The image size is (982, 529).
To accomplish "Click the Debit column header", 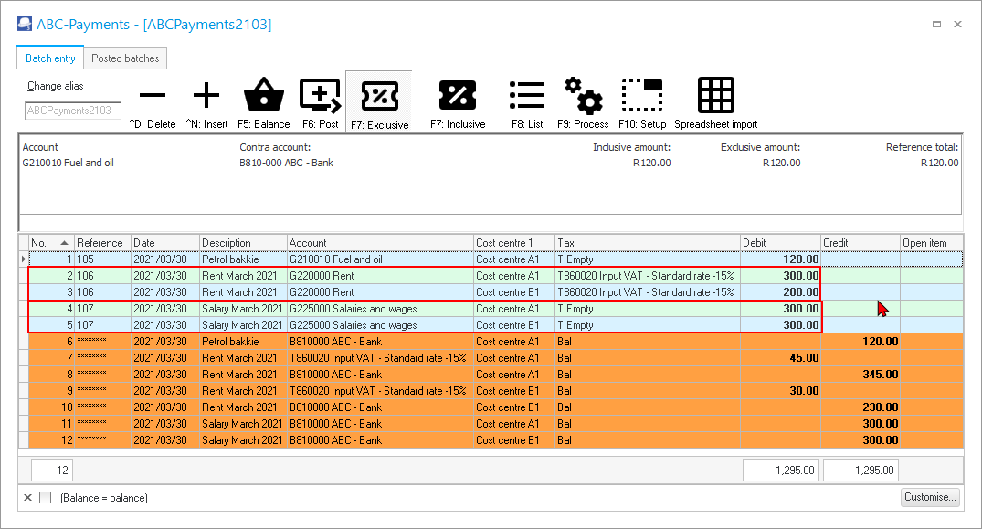I will coord(780,243).
